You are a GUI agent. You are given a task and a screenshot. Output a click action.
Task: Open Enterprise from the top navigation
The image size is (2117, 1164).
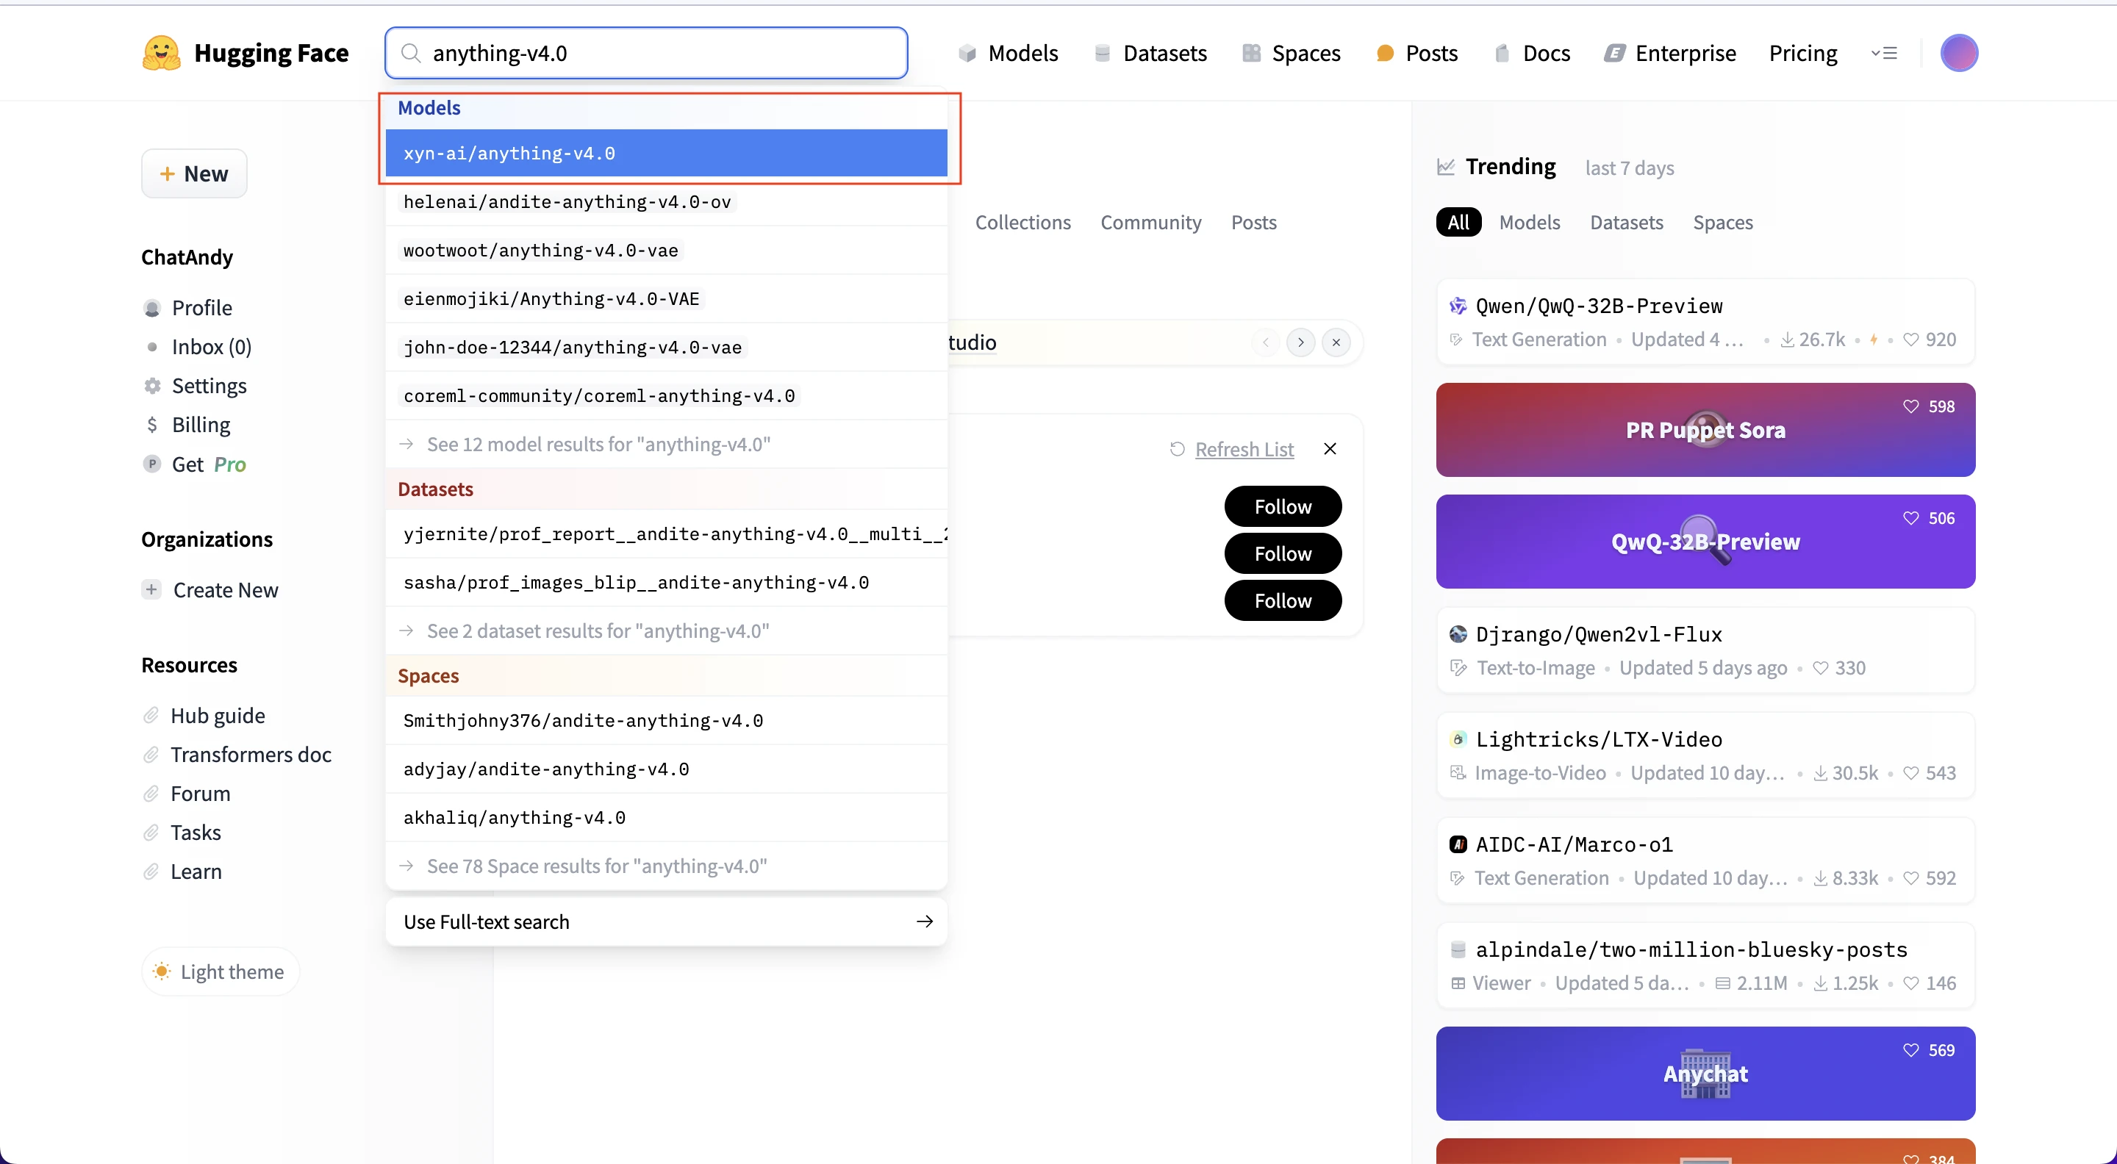point(1670,54)
